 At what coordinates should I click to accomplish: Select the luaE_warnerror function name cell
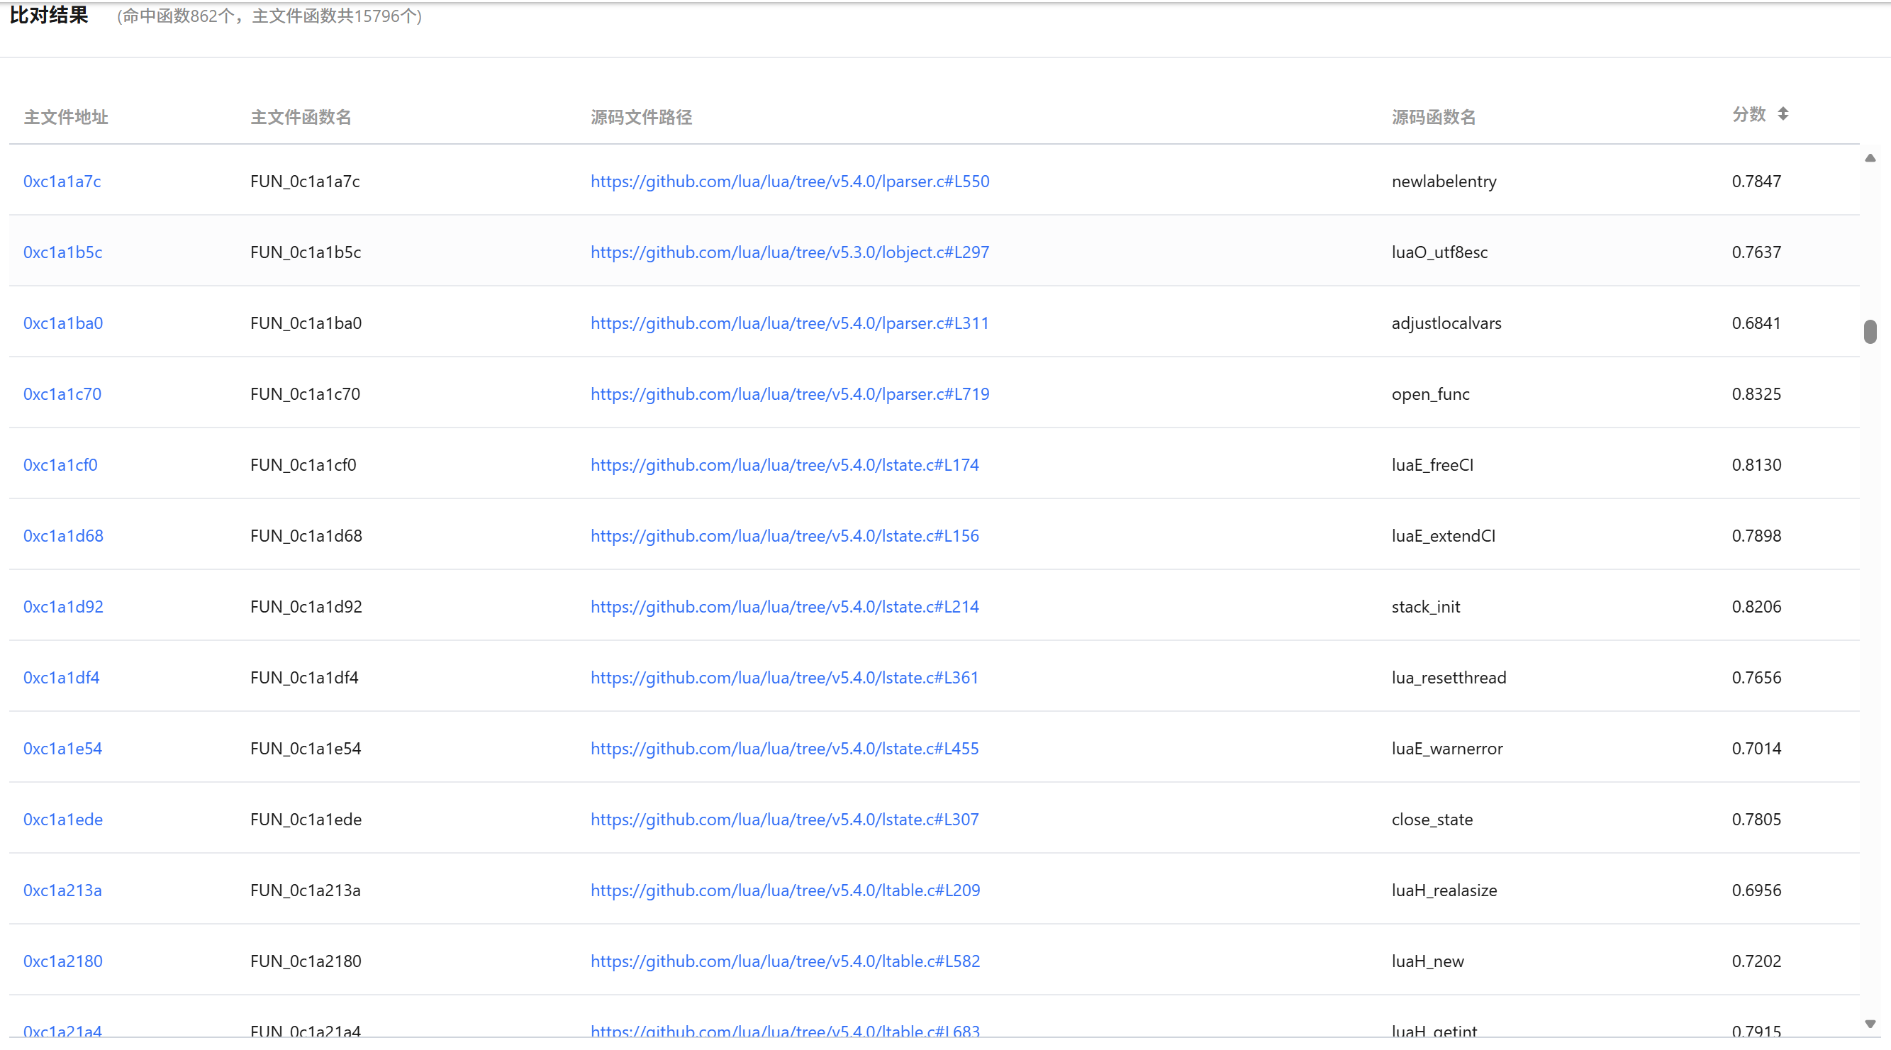coord(1447,749)
